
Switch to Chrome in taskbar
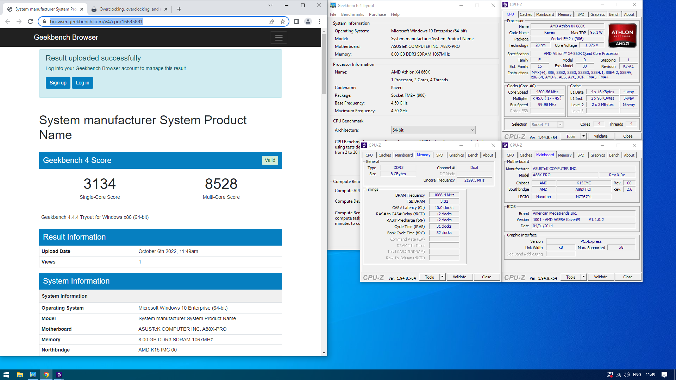tap(46, 375)
